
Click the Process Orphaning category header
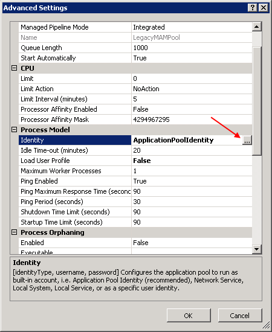click(x=53, y=232)
